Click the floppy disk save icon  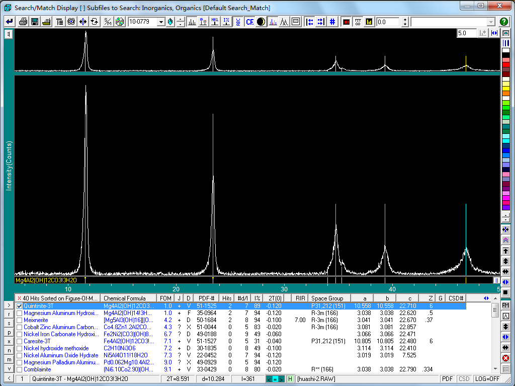tap(35, 22)
